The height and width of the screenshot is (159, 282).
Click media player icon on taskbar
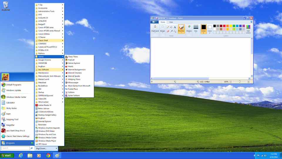click(39, 155)
